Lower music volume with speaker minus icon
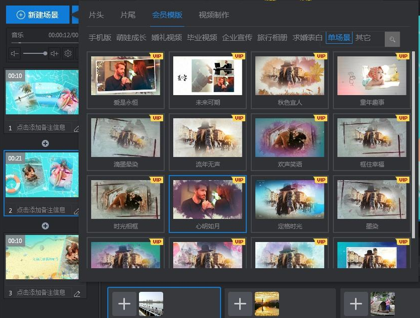This screenshot has height=318, width=420. pos(15,53)
